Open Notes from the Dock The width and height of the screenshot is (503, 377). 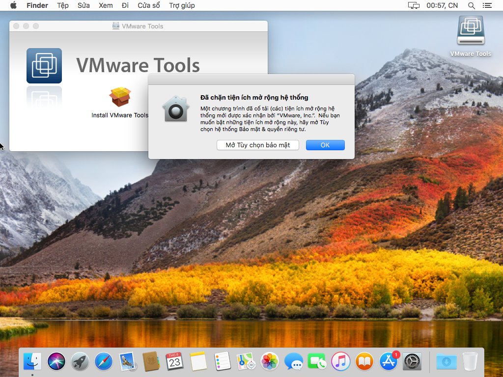[198, 361]
